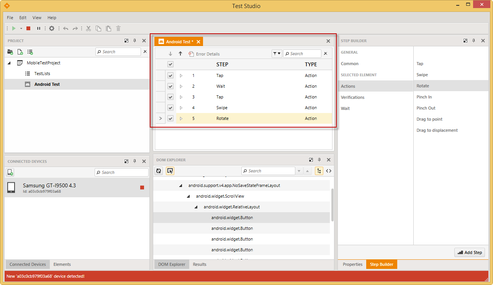Open settings gear icon in toolbar
The width and height of the screenshot is (493, 285).
(x=52, y=28)
